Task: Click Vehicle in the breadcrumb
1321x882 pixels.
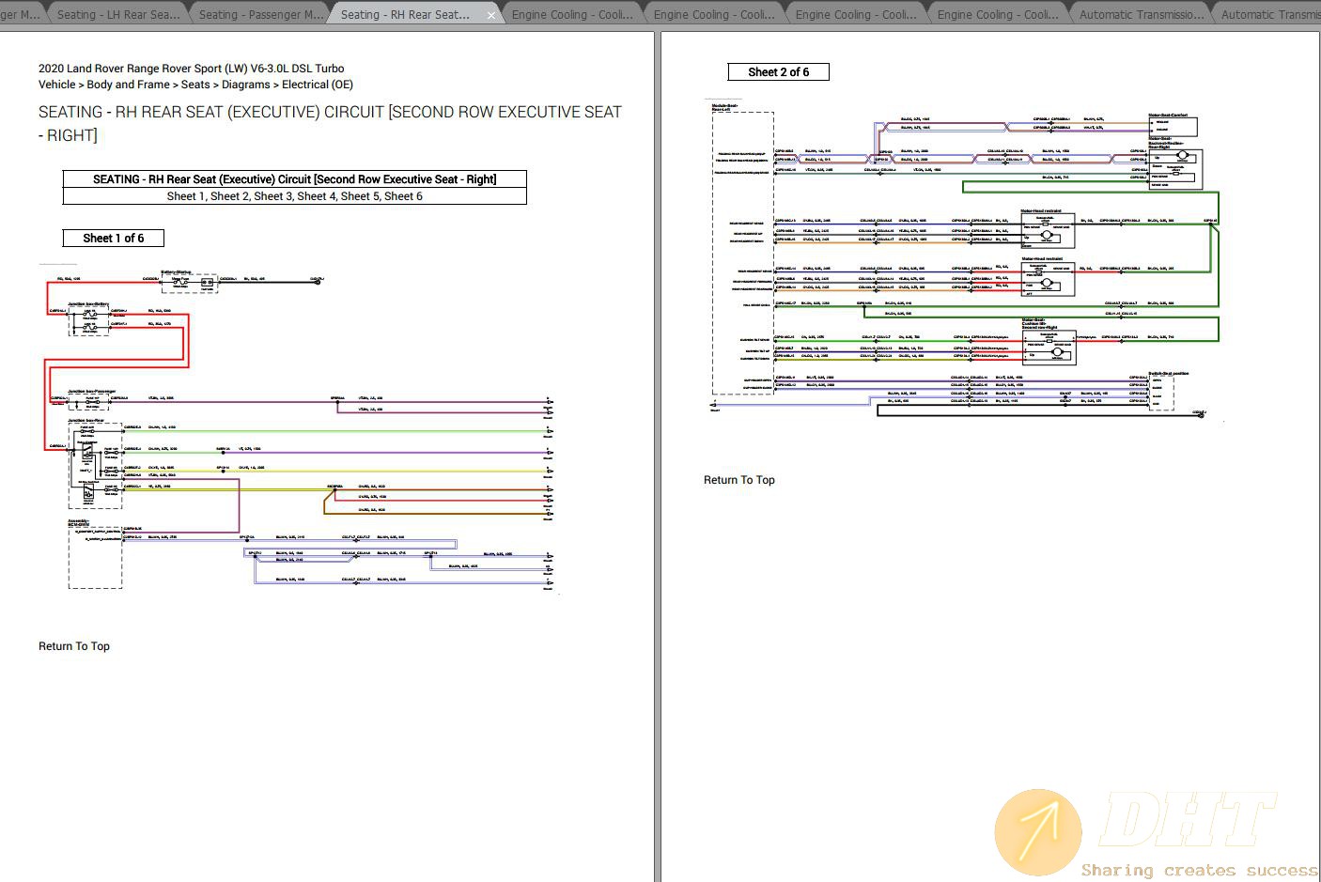Action: tap(56, 85)
